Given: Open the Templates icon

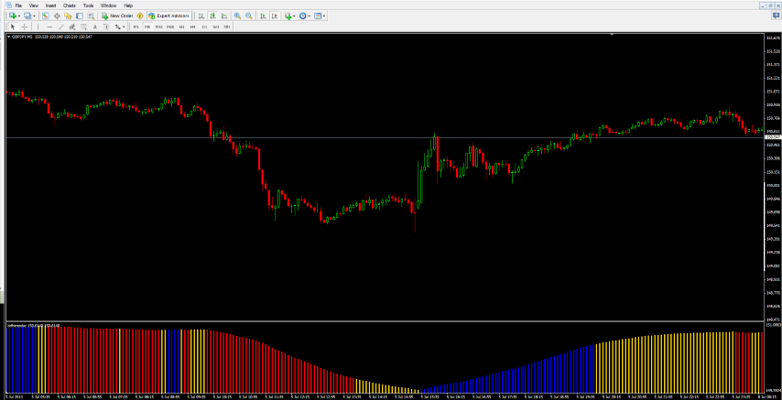Looking at the screenshot, I should click(x=317, y=16).
